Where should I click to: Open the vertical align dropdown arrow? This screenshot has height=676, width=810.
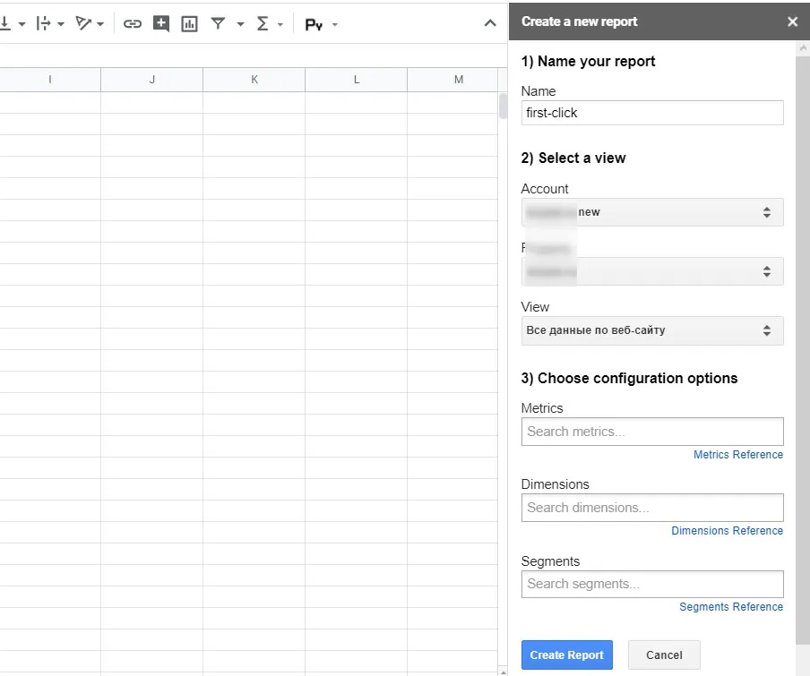coord(22,24)
